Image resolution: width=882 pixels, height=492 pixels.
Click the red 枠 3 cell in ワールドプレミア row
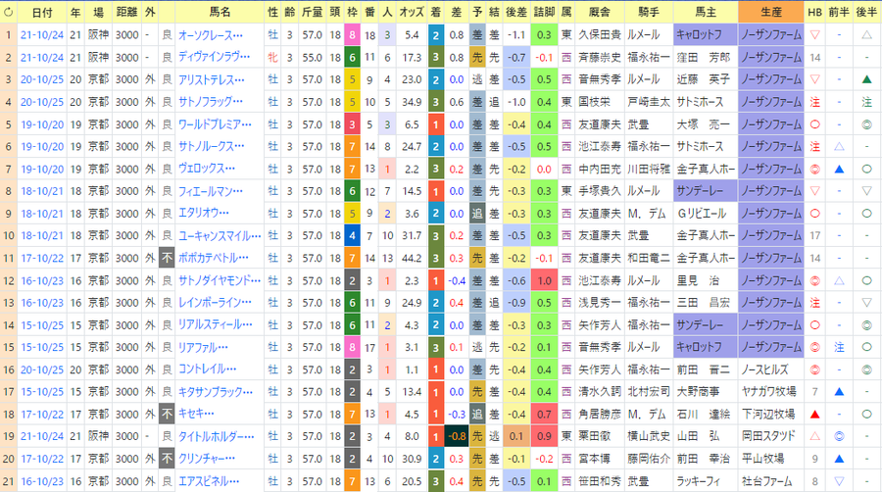pos(352,124)
